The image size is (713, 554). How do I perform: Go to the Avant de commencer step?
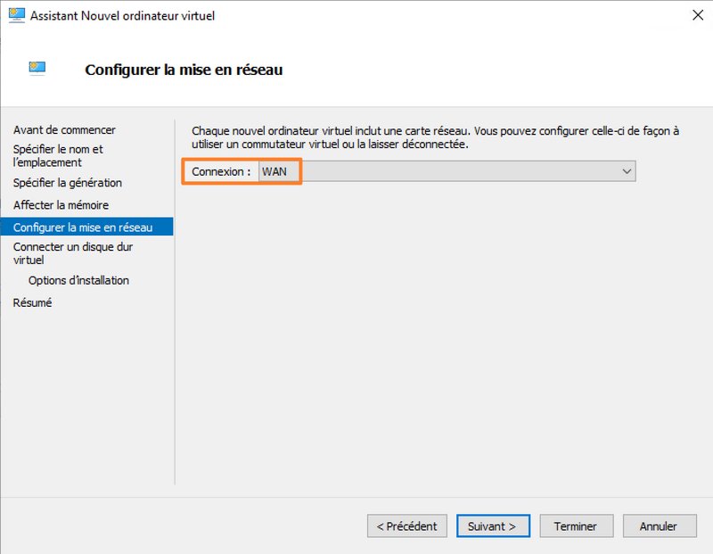point(64,130)
